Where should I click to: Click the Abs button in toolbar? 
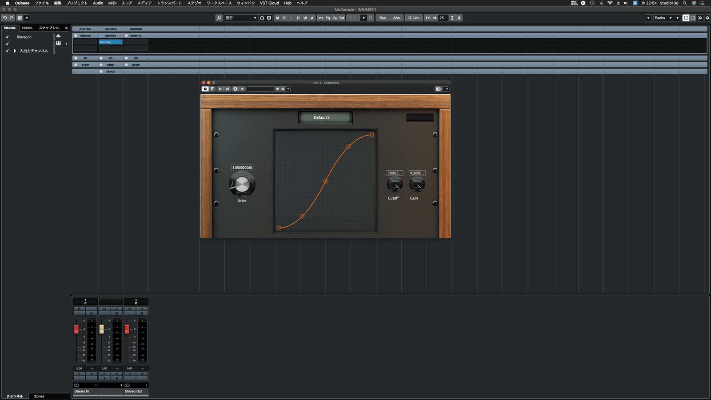pos(396,18)
